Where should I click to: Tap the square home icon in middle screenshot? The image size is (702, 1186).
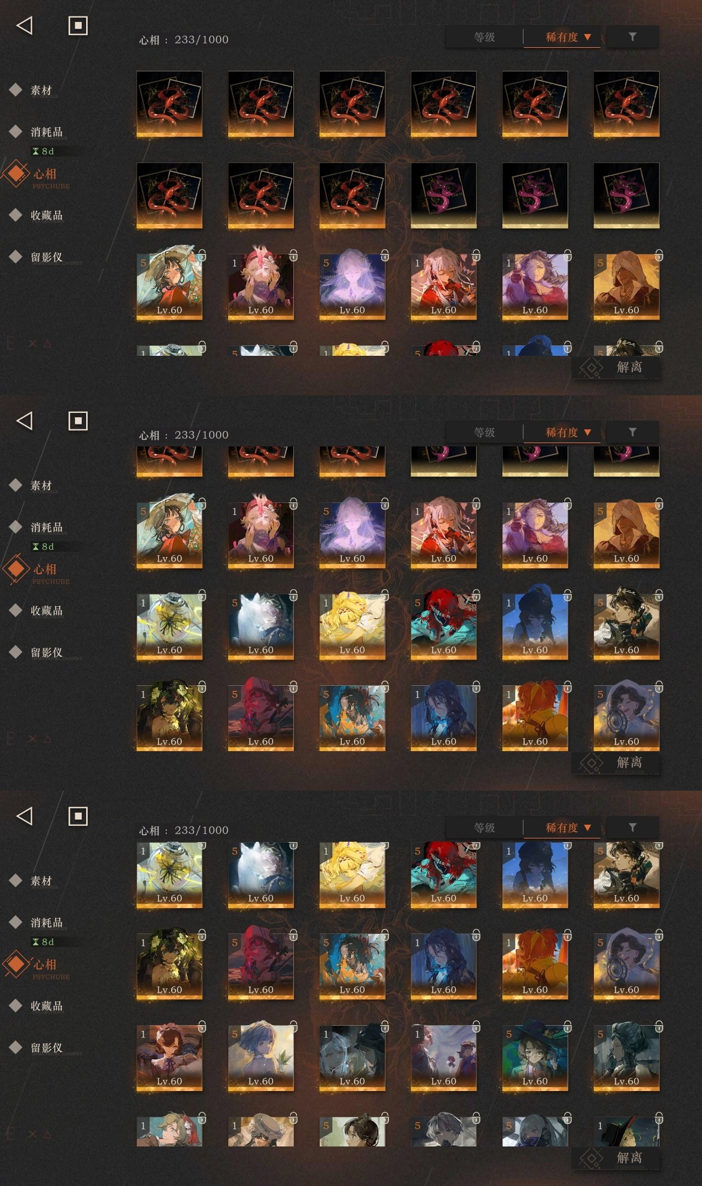(78, 421)
